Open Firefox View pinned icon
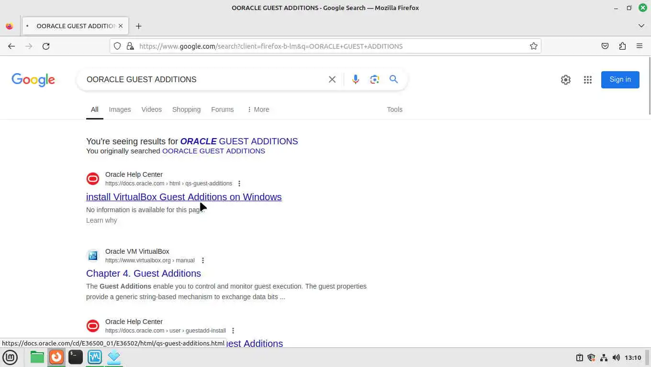 coord(9,26)
